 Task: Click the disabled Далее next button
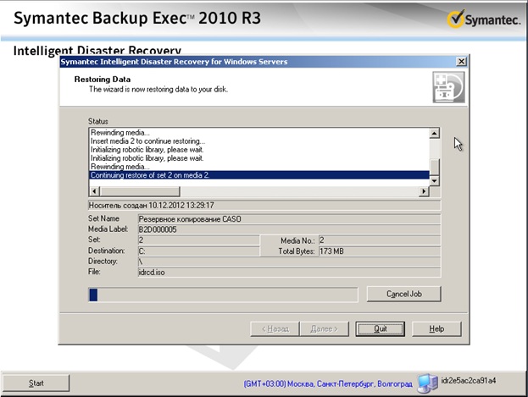(325, 328)
